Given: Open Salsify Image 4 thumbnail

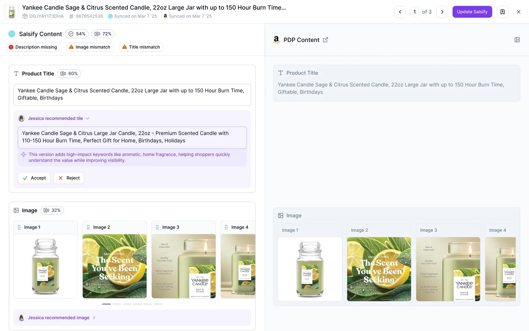Looking at the screenshot, I should click(238, 266).
